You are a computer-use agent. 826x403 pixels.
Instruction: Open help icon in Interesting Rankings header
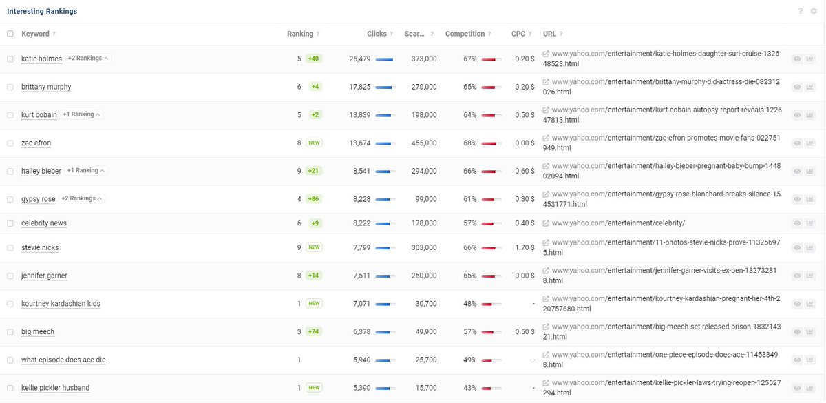[x=801, y=11]
